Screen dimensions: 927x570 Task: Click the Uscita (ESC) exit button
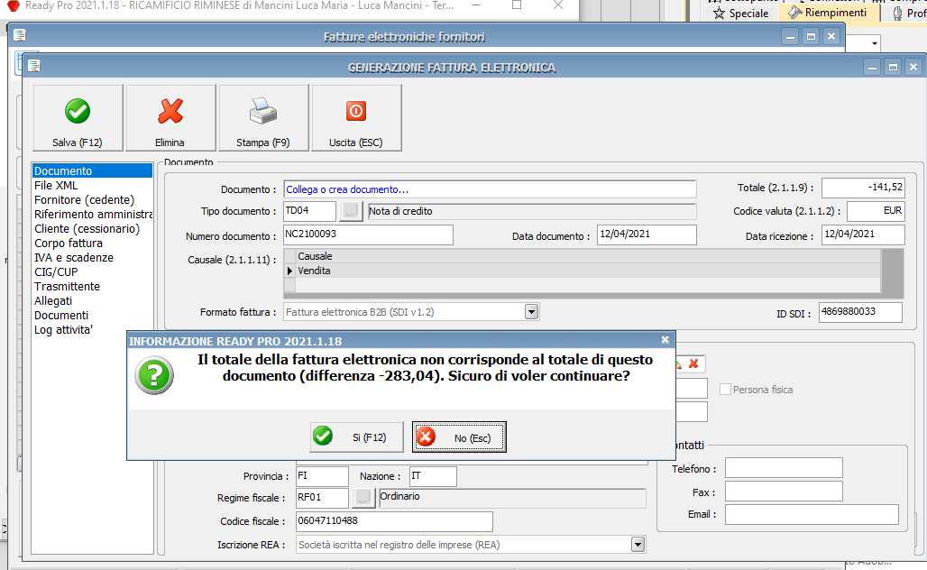356,118
